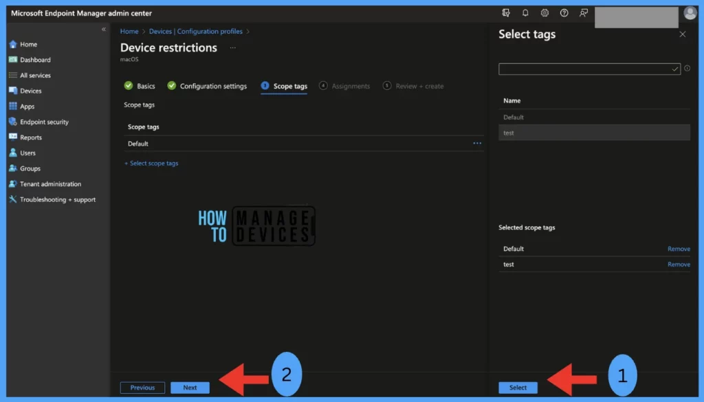Open the help question mark
Screen dimensions: 704x402
564,13
